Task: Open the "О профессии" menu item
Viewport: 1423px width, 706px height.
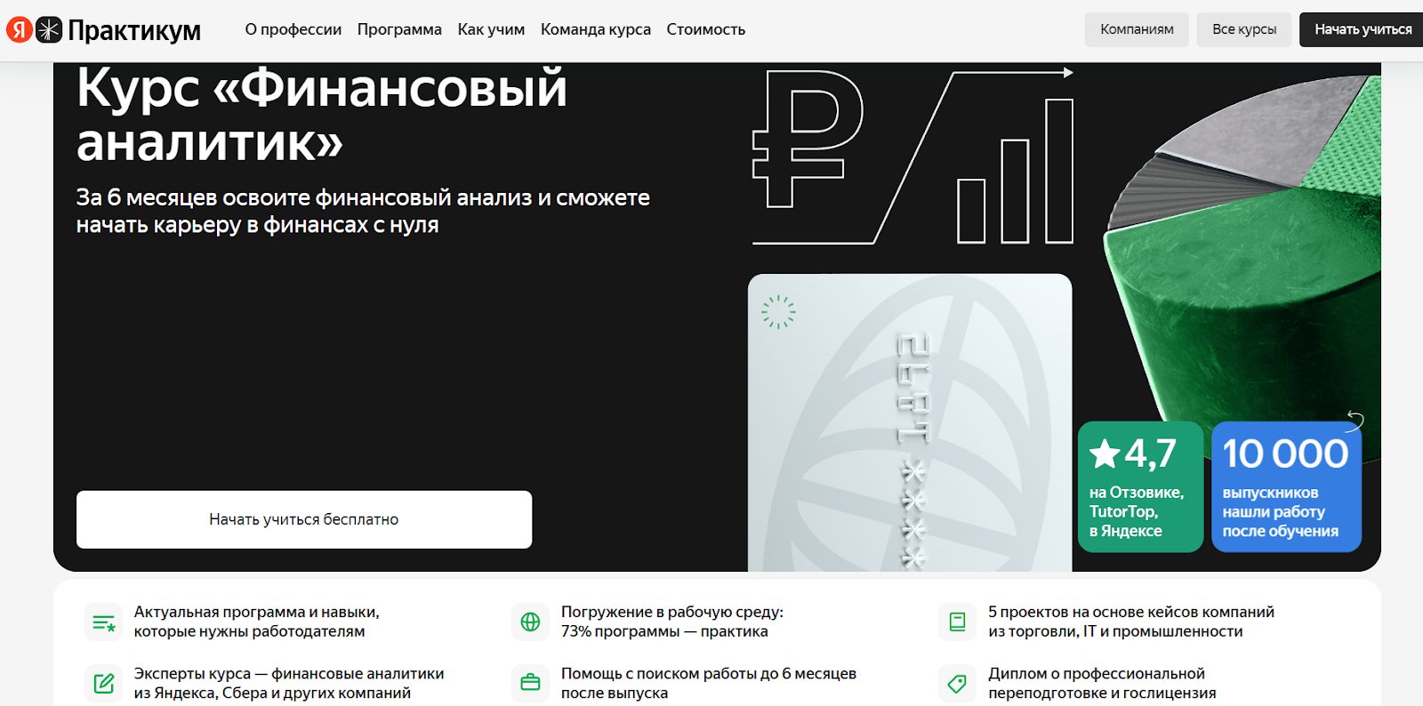Action: [293, 29]
